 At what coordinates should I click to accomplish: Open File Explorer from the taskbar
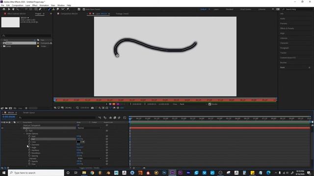(84, 173)
